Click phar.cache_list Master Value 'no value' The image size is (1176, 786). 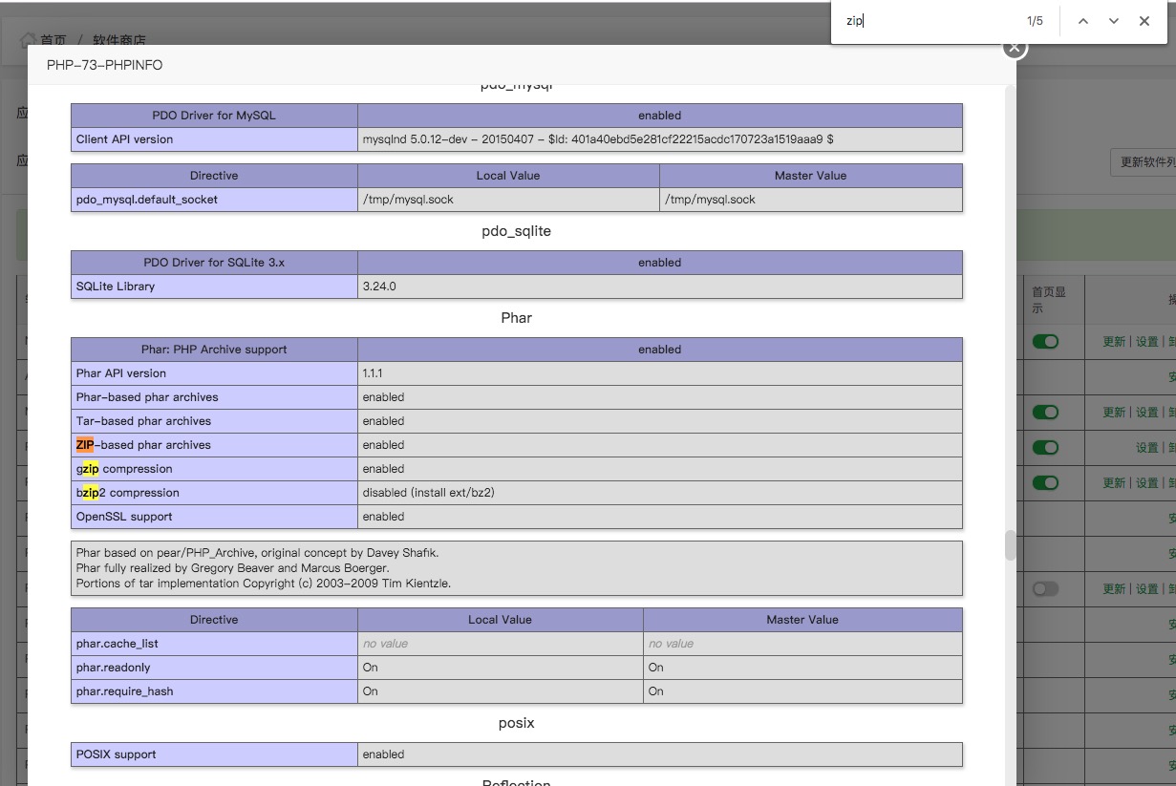coord(671,644)
